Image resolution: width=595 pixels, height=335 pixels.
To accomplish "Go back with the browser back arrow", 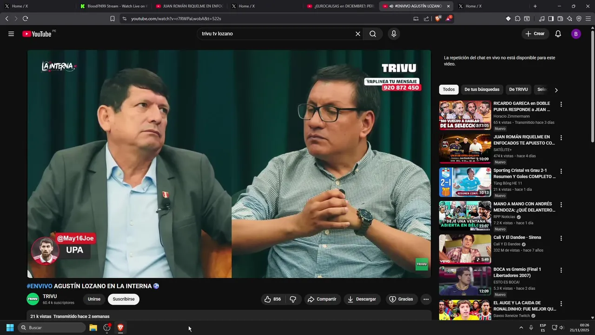I will (7, 19).
